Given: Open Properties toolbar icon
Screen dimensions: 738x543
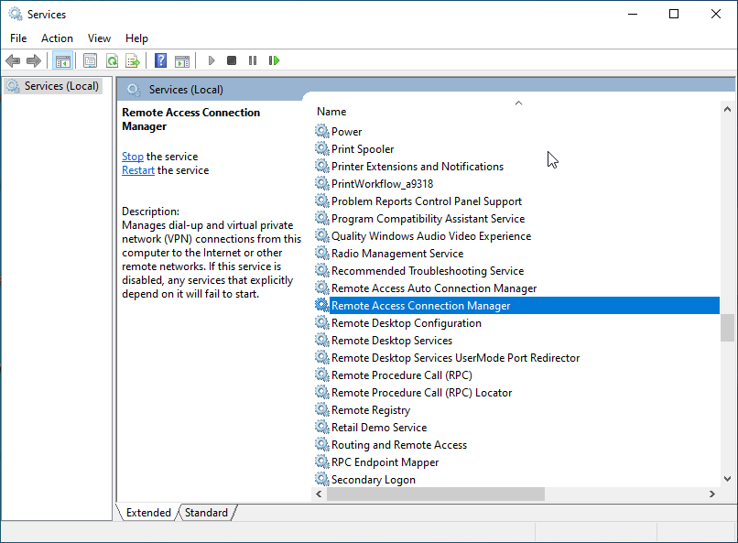Looking at the screenshot, I should [x=90, y=60].
